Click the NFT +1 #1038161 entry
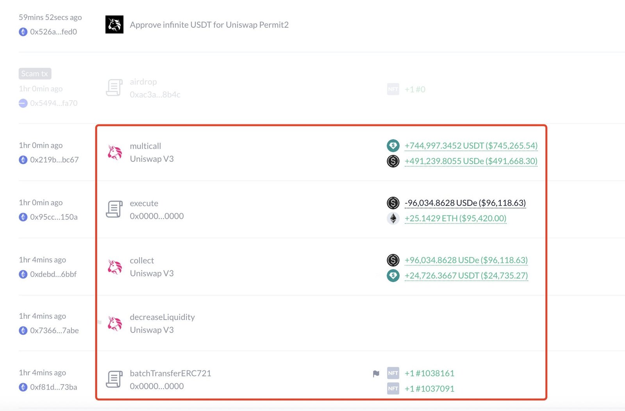 pyautogui.click(x=429, y=373)
